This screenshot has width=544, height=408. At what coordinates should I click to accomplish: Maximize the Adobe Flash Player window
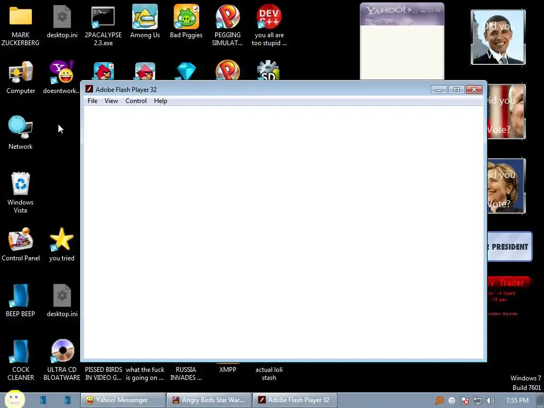pyautogui.click(x=456, y=89)
